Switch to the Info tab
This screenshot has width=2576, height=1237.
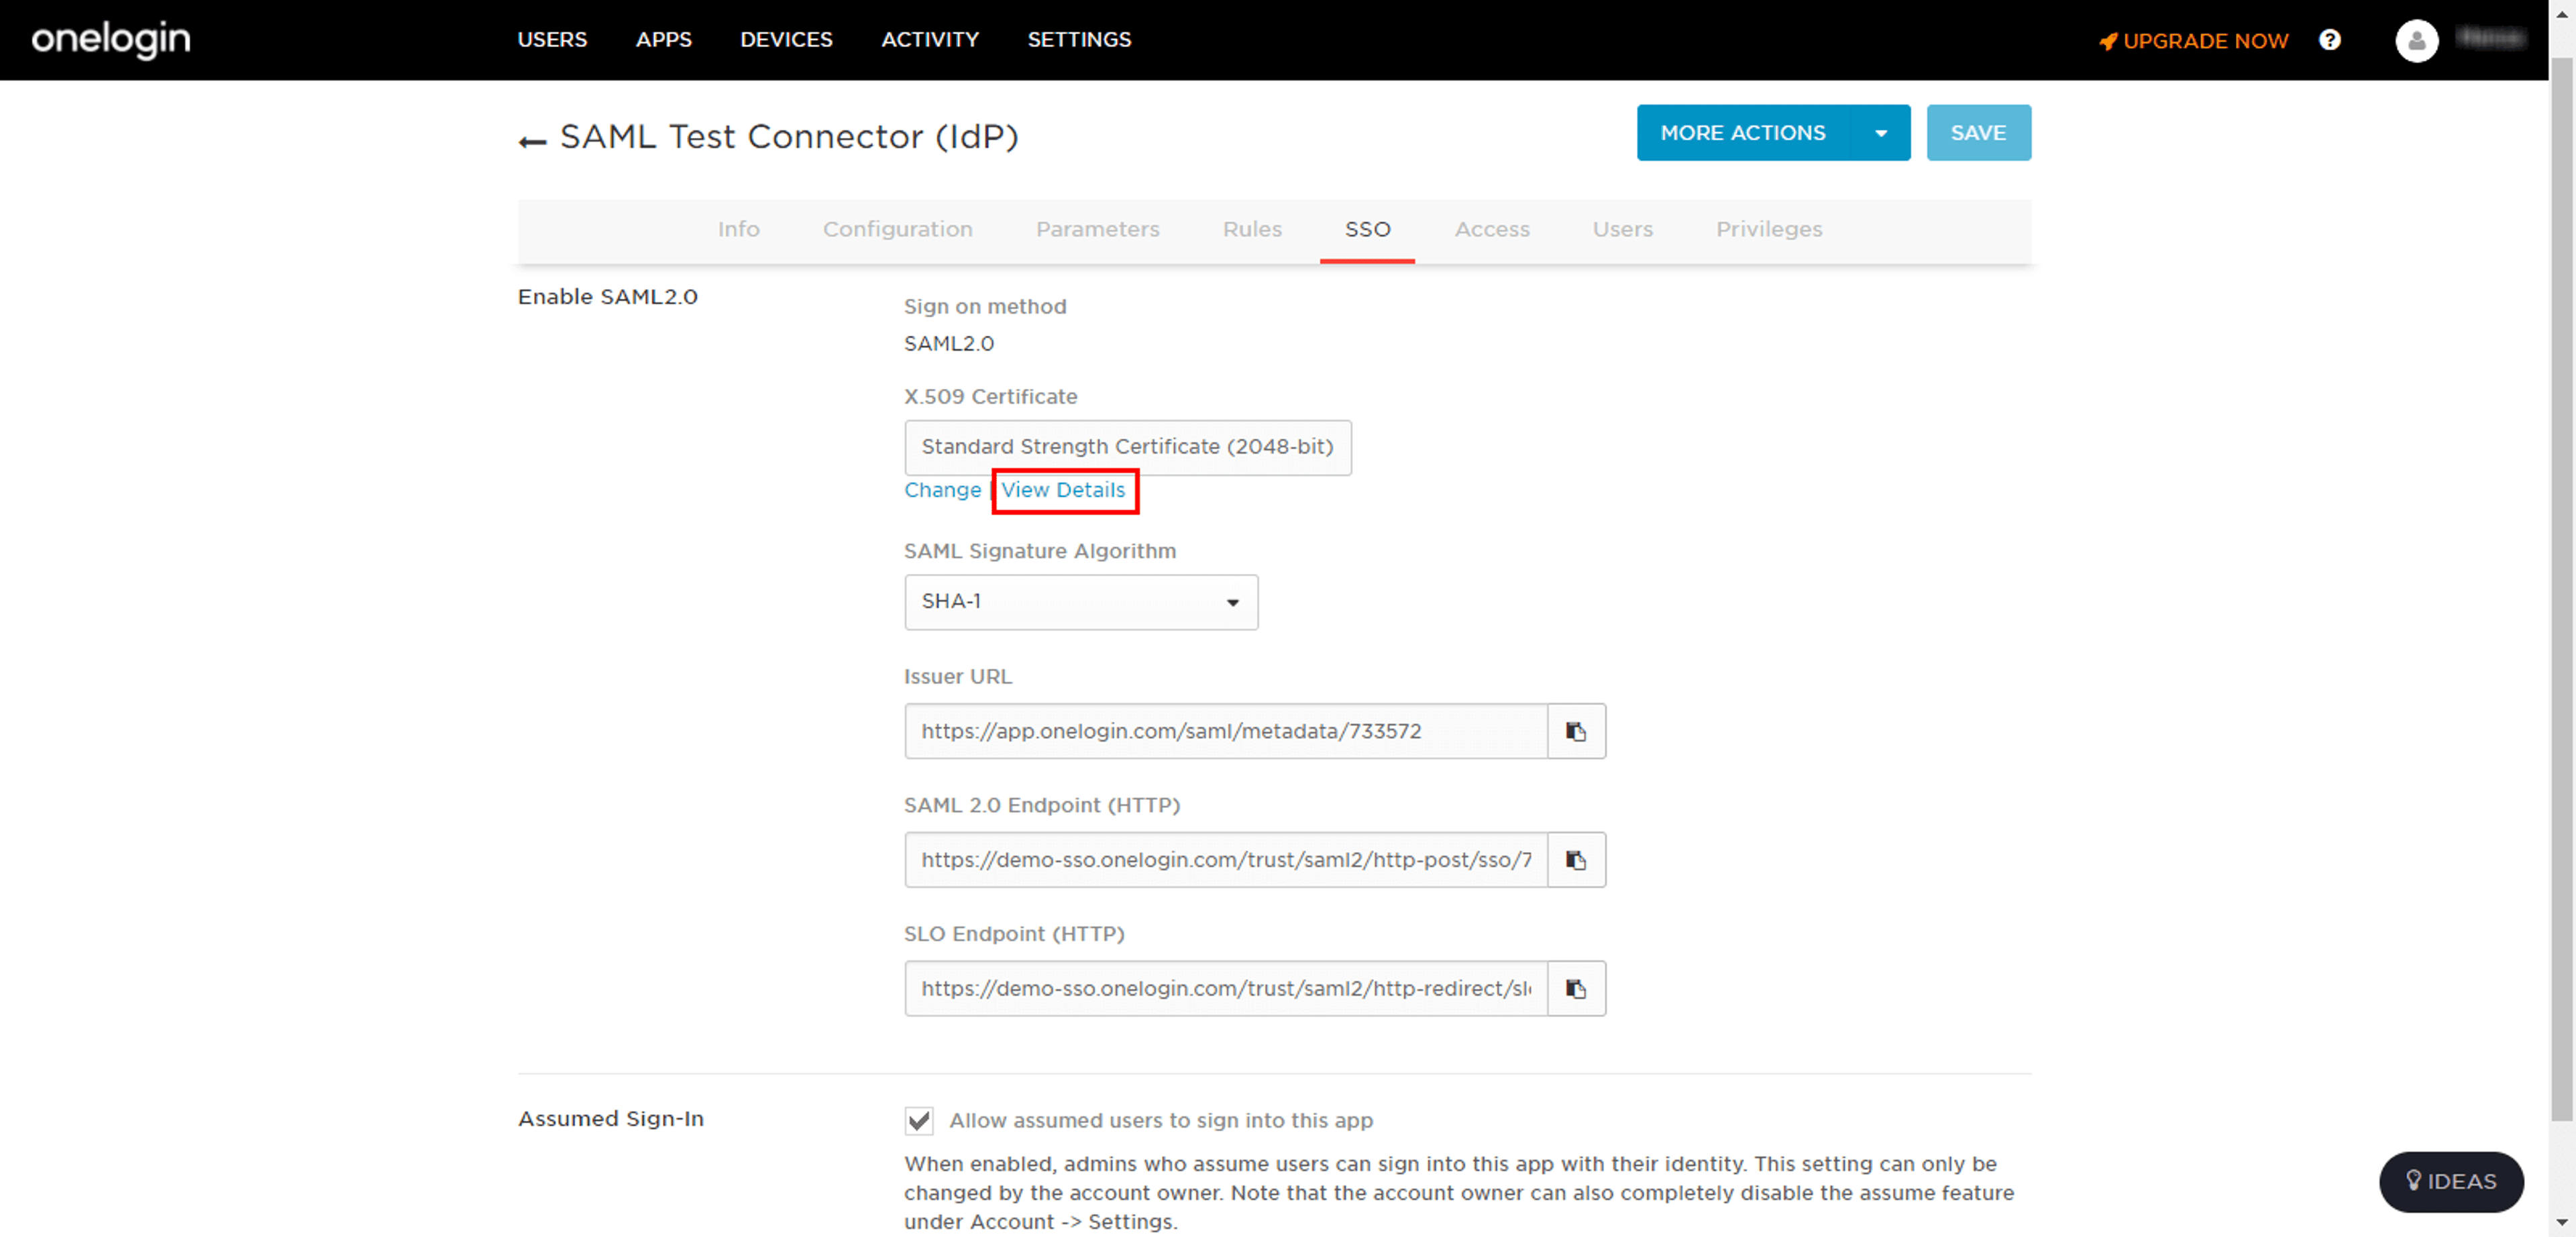(x=738, y=230)
